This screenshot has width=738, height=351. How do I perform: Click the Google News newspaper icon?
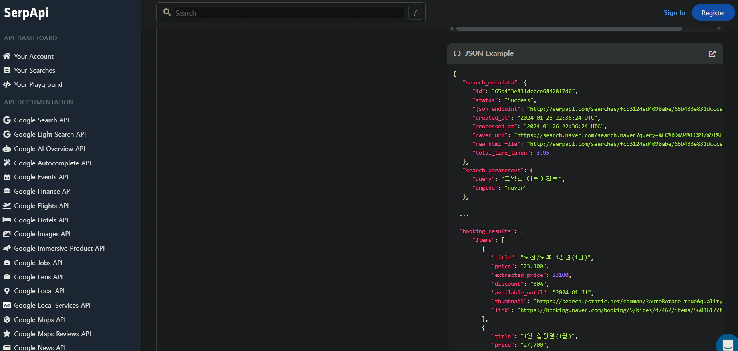point(7,348)
